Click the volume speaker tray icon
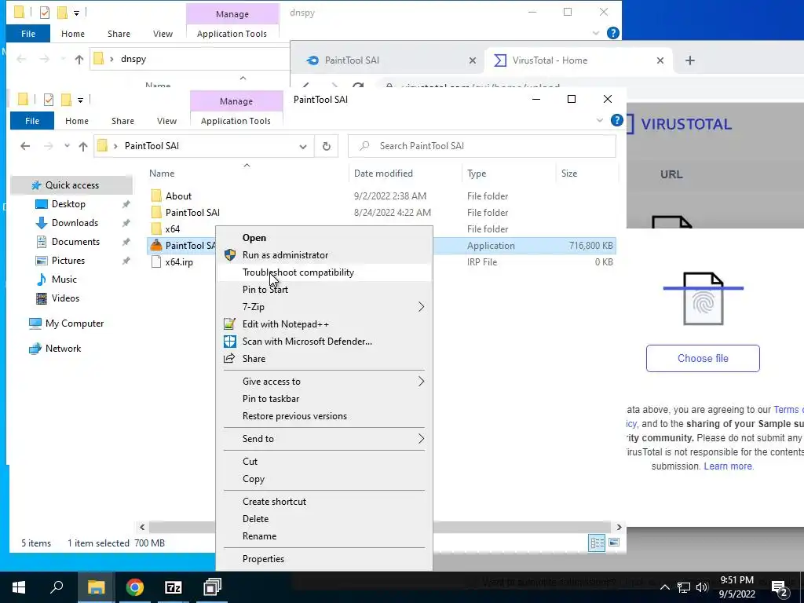 pos(701,587)
